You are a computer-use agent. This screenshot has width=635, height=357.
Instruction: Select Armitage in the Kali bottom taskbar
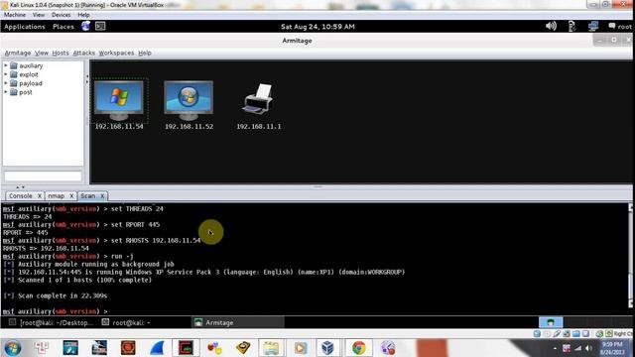coord(238,322)
